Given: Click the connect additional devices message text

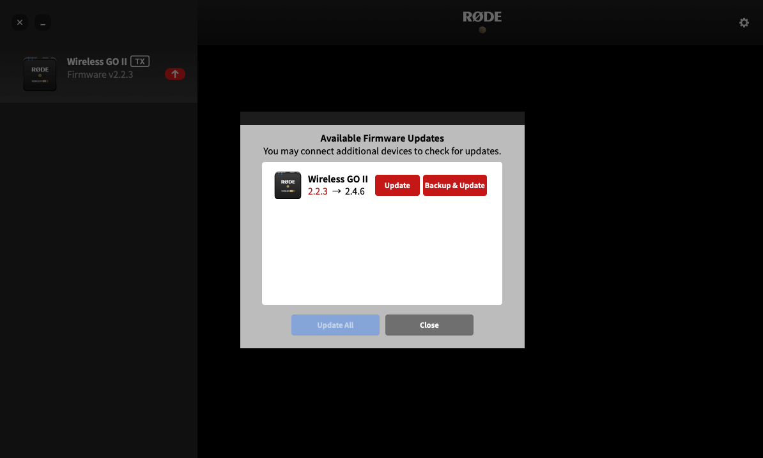Looking at the screenshot, I should 381,151.
